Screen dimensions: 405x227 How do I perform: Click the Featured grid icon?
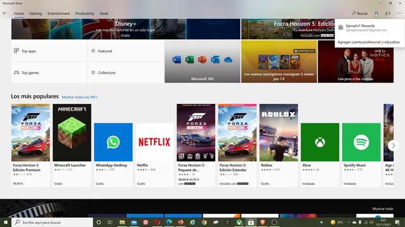pos(93,51)
